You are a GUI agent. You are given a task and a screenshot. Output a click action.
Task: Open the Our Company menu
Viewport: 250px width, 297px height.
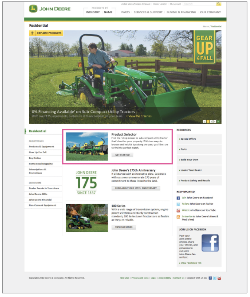tap(210, 12)
